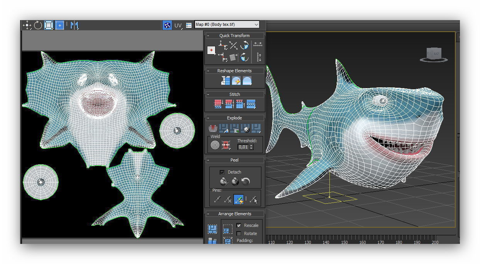
Task: Click Unpin Selected icon
Action: (228, 199)
